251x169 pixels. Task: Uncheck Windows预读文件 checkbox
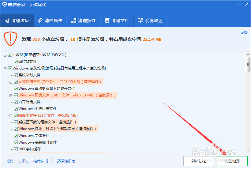pos(16,96)
